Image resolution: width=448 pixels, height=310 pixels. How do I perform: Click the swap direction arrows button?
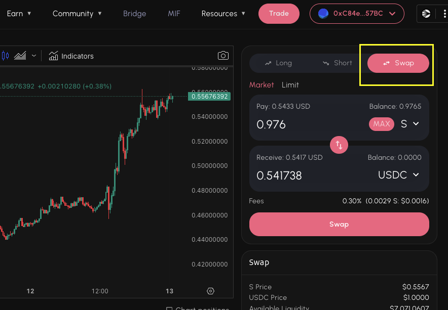point(339,145)
